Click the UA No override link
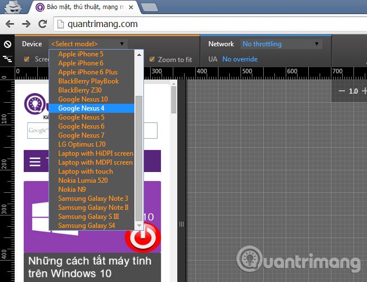Screen dimensions: 367x282 click(239, 59)
